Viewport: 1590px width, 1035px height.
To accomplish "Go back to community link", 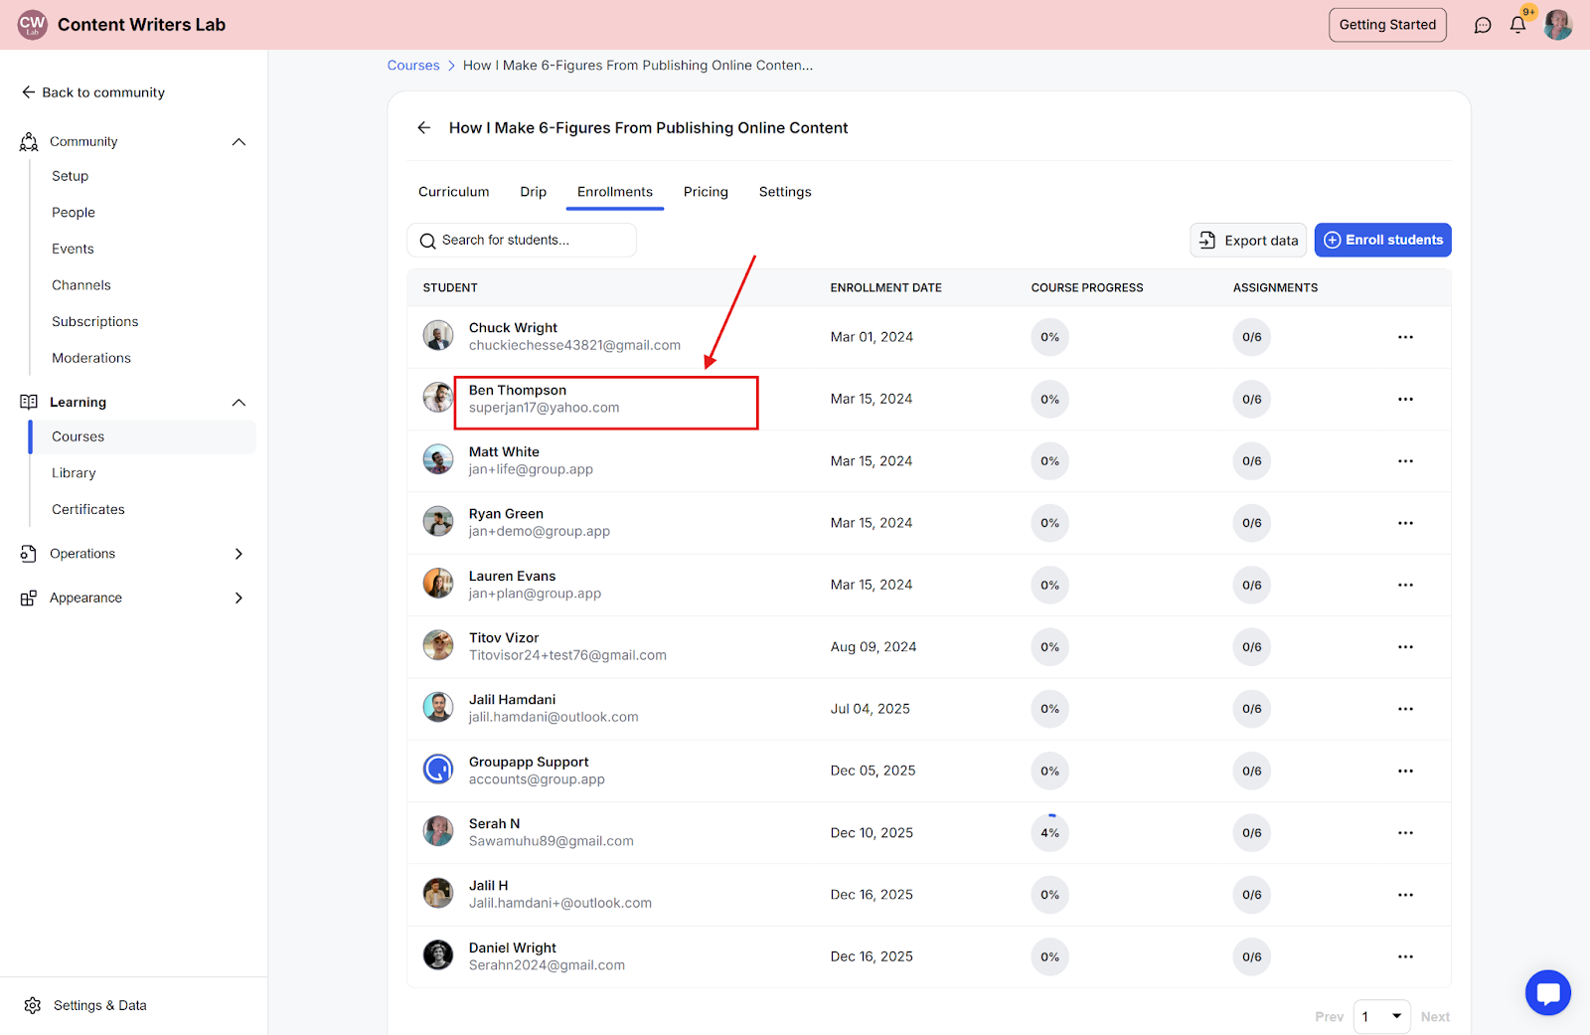I will [93, 92].
